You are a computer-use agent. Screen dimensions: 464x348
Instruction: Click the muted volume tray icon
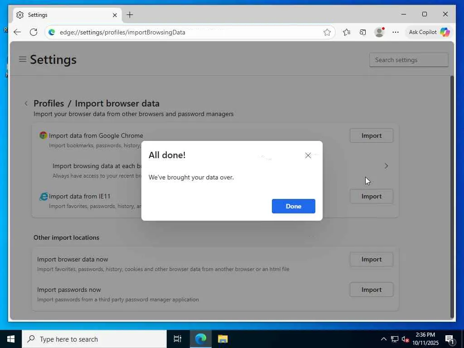405,339
